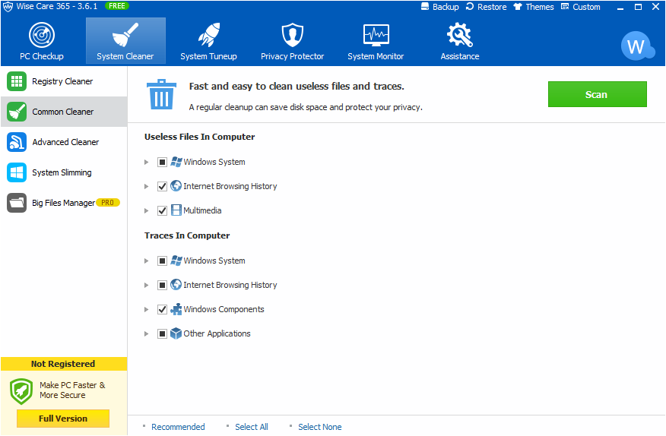This screenshot has height=436, width=666.
Task: Click the blue trash can icon
Action: coord(161,94)
